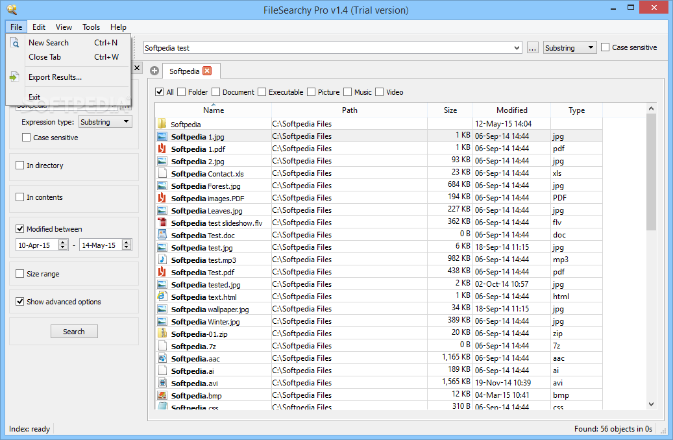Click the 14-May-15 end date spinner
The height and width of the screenshot is (440, 673).
[x=126, y=245]
